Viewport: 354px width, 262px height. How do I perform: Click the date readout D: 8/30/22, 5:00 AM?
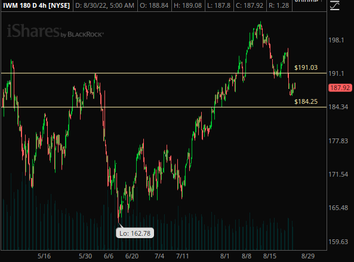click(x=104, y=5)
